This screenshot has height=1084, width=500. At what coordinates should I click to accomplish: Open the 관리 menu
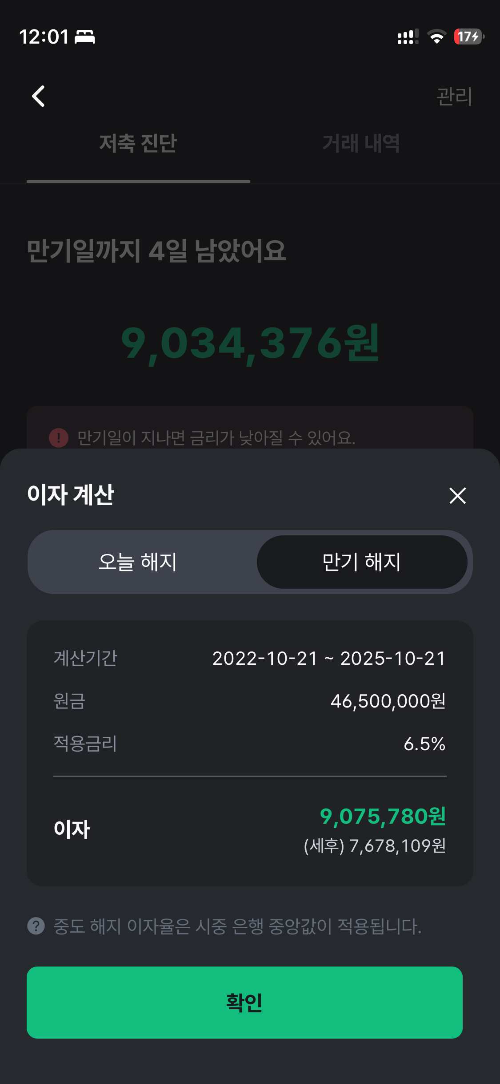[x=454, y=97]
